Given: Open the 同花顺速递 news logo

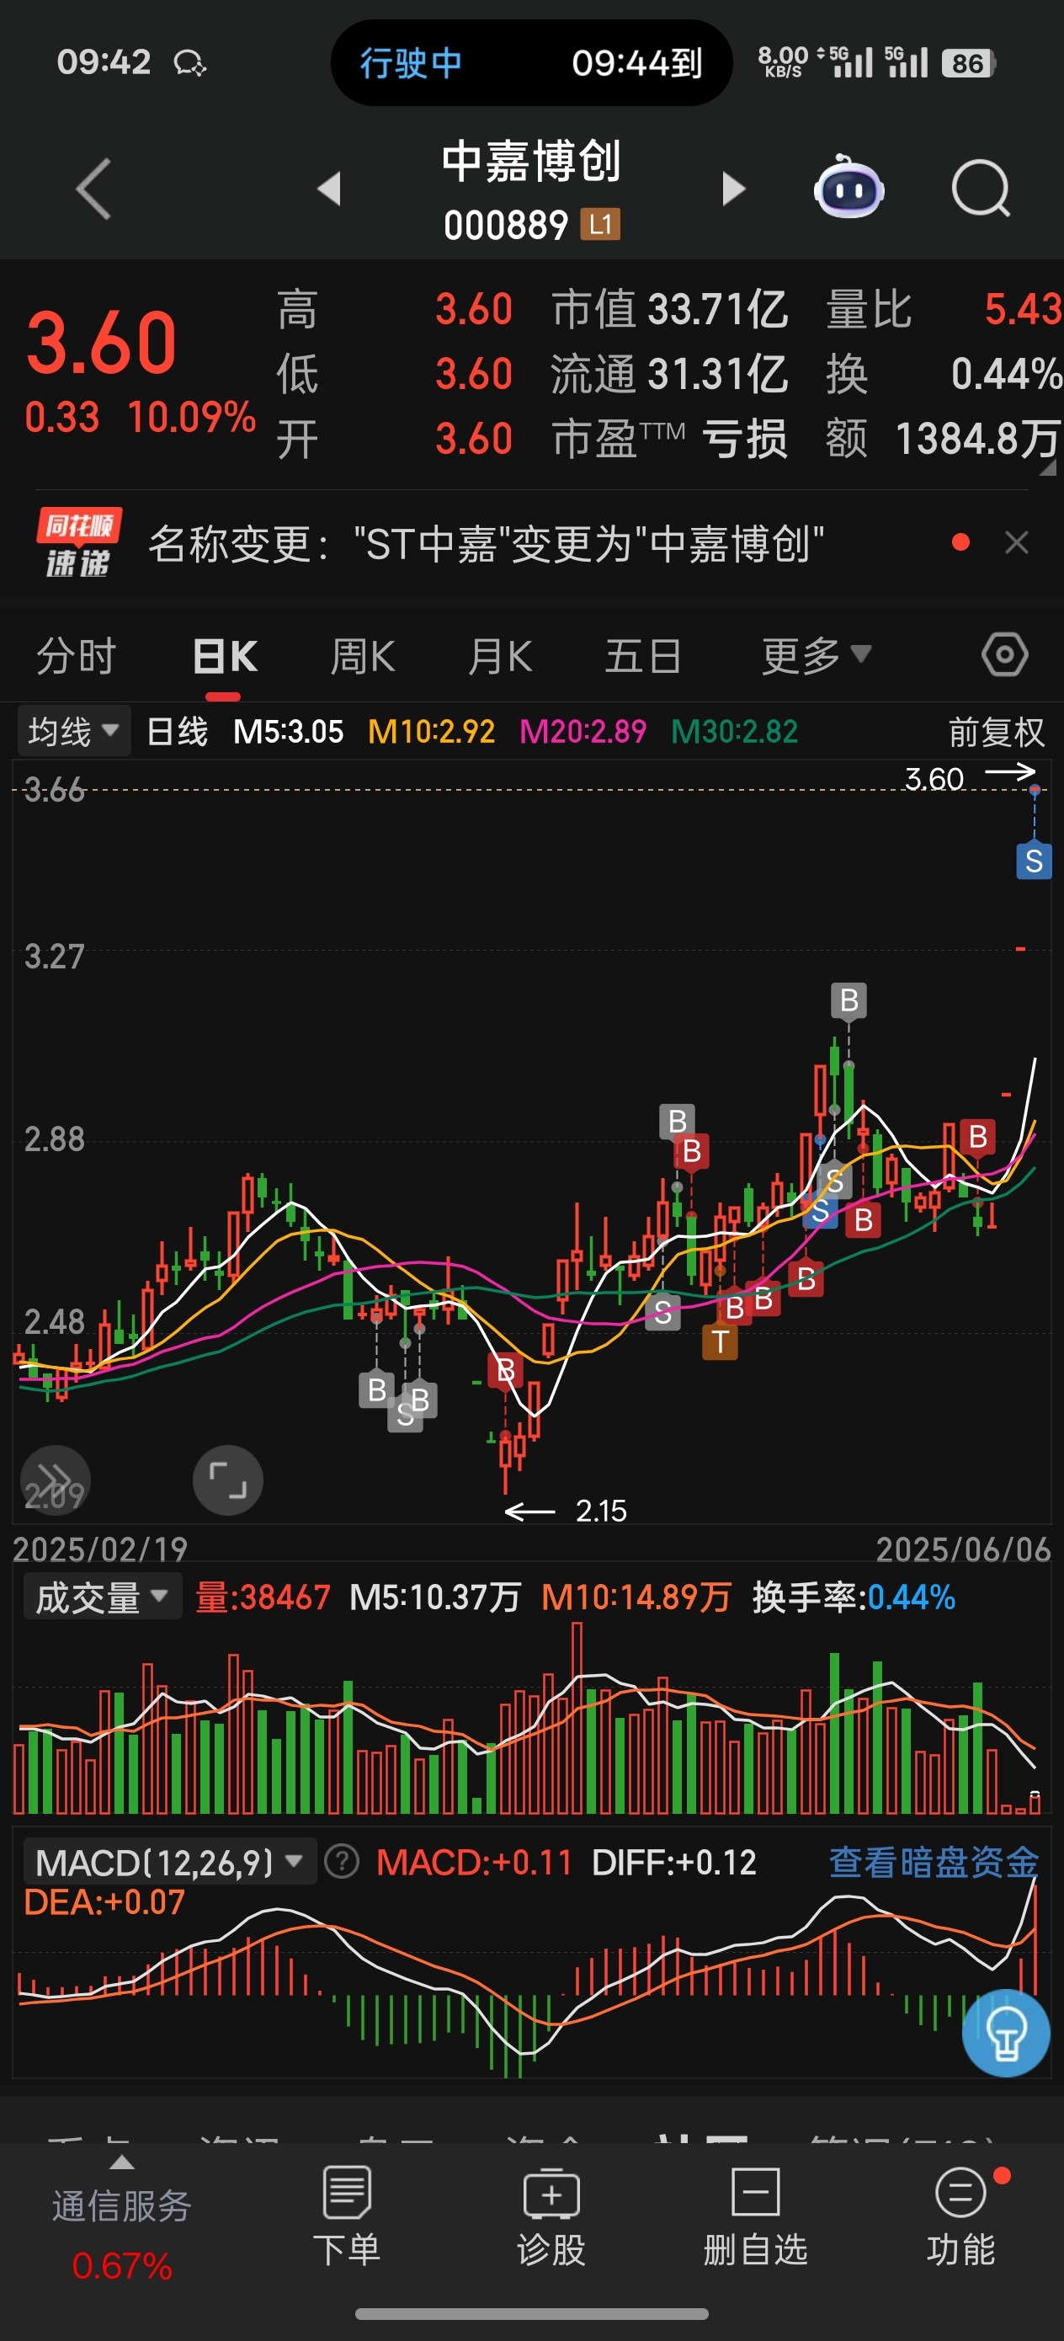Looking at the screenshot, I should pyautogui.click(x=78, y=542).
